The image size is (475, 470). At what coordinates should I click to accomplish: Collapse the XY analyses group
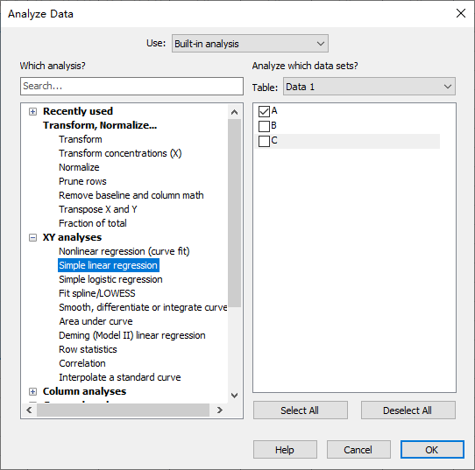(32, 237)
